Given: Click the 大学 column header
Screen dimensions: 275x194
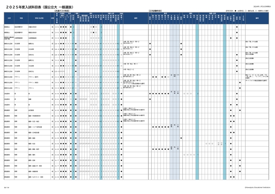Looking at the screenshot, I should 9,18.
